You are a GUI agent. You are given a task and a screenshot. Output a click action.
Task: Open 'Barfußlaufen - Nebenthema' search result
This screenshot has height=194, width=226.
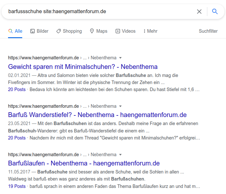[x=84, y=163]
